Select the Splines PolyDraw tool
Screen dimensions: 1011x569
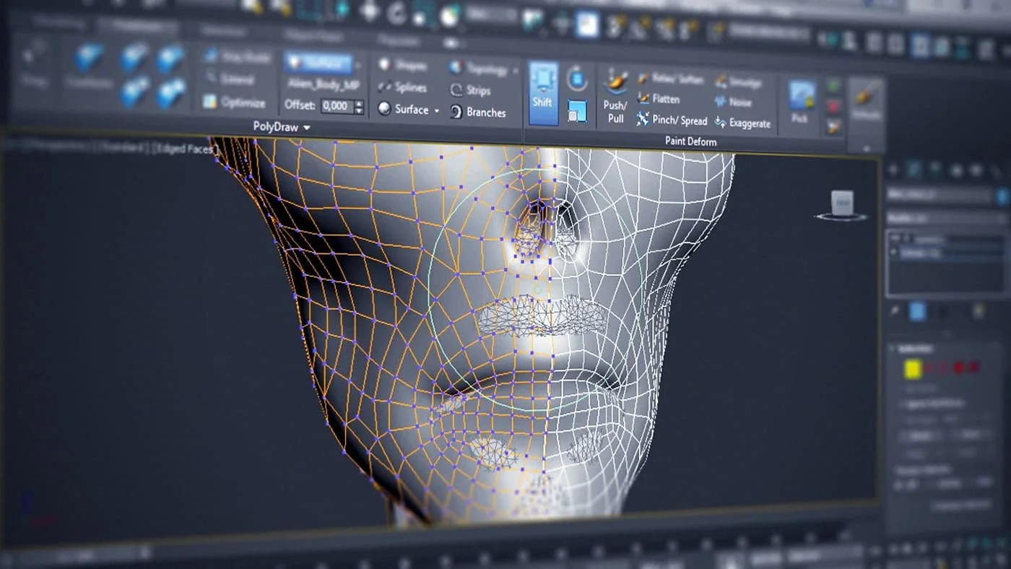click(403, 87)
